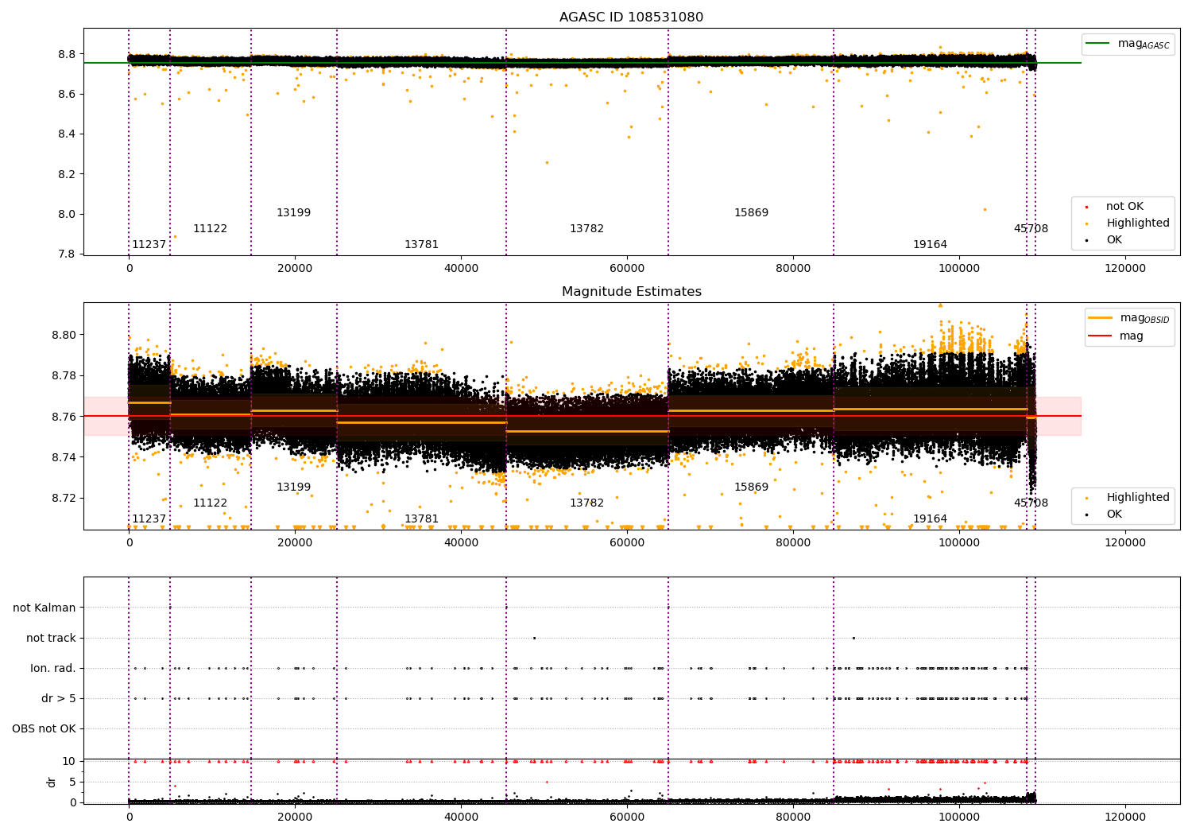Click y-axis tick 8.2 on top plot

pyautogui.click(x=68, y=174)
